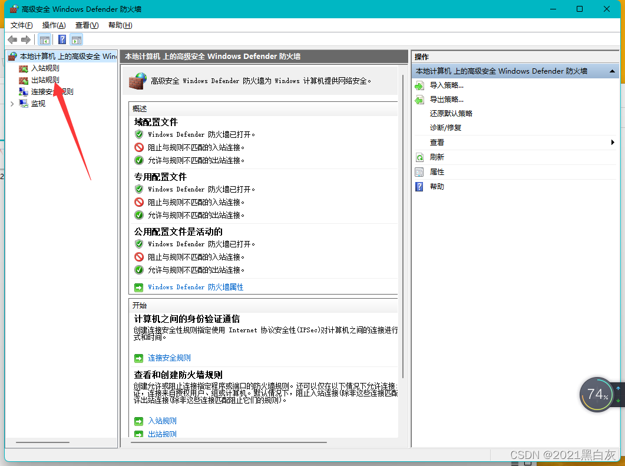Viewport: 625px width, 466px height.
Task: Click the horizontal scrollbar under center pane
Action: 229,442
